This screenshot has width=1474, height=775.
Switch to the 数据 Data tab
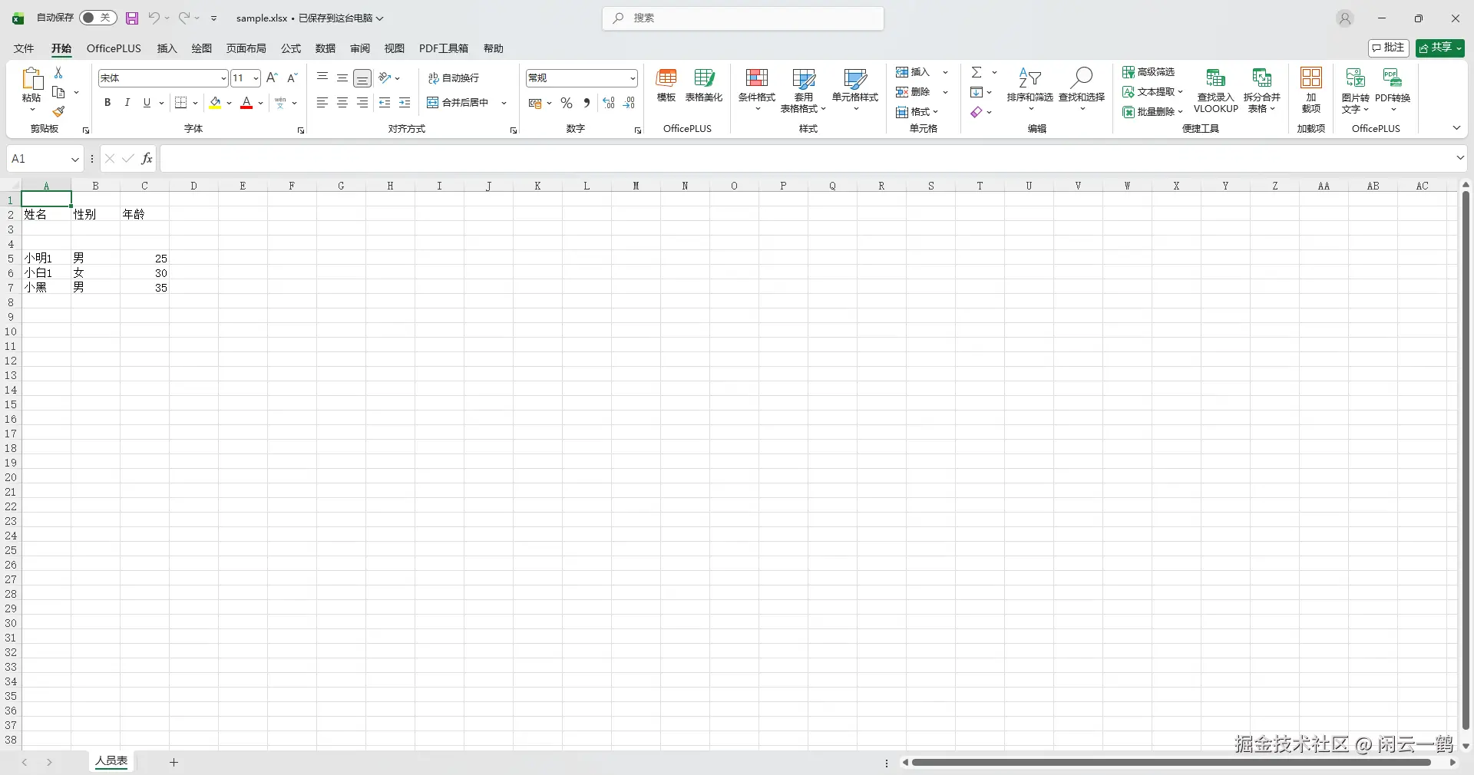pos(326,48)
